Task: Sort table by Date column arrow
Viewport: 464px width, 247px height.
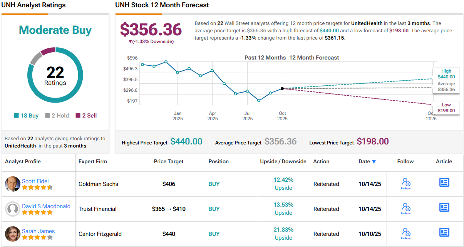Action: tap(374, 162)
